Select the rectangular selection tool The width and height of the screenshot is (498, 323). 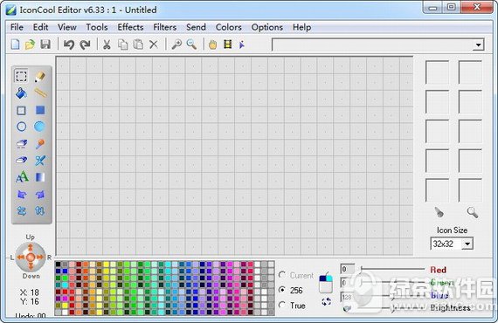click(x=21, y=76)
